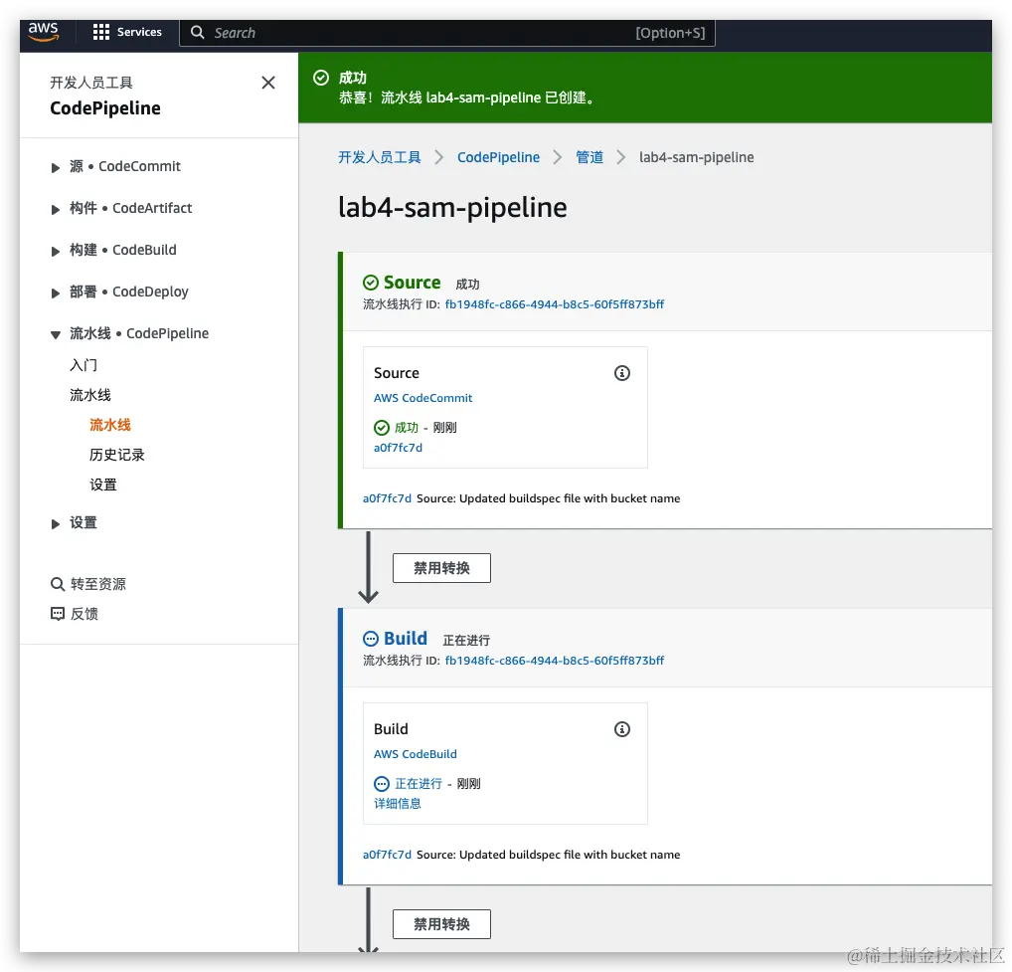Open 详细信息 link in Build card
Viewport: 1012px width, 972px height.
tap(398, 804)
